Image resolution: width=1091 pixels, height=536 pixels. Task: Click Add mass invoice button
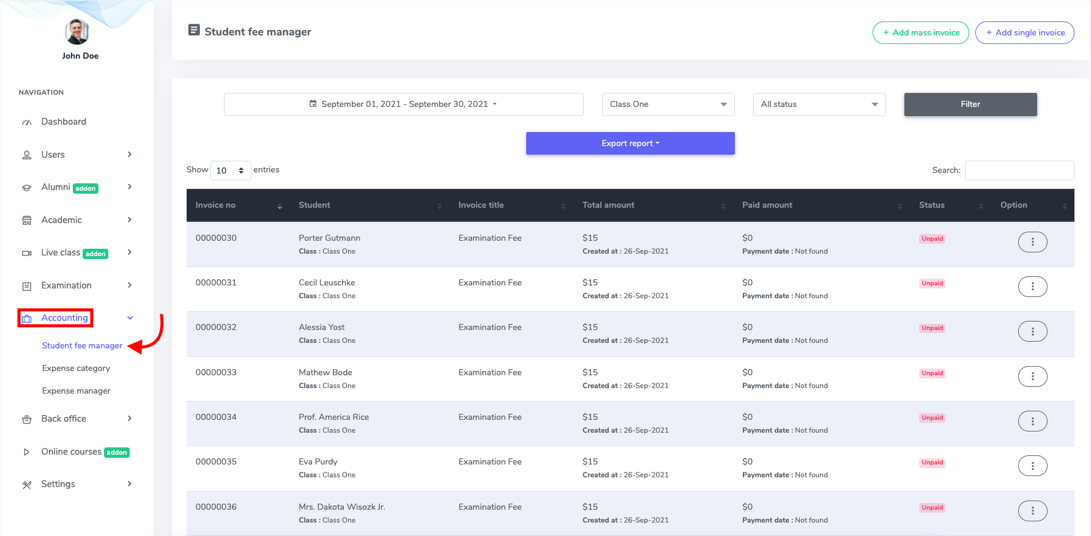pos(920,33)
